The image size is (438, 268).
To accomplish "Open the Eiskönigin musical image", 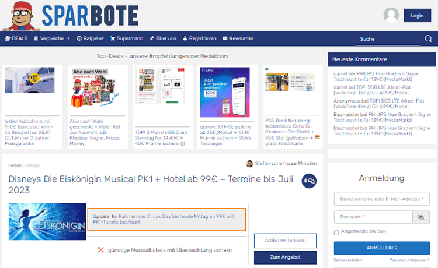I will (x=47, y=222).
